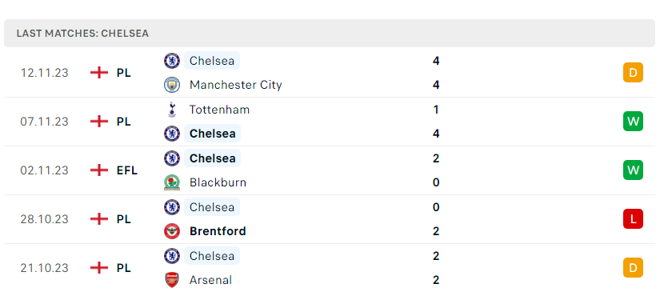Screen dimensions: 660x292
Task: Click W result badge for Blackburn match
Action: point(633,170)
